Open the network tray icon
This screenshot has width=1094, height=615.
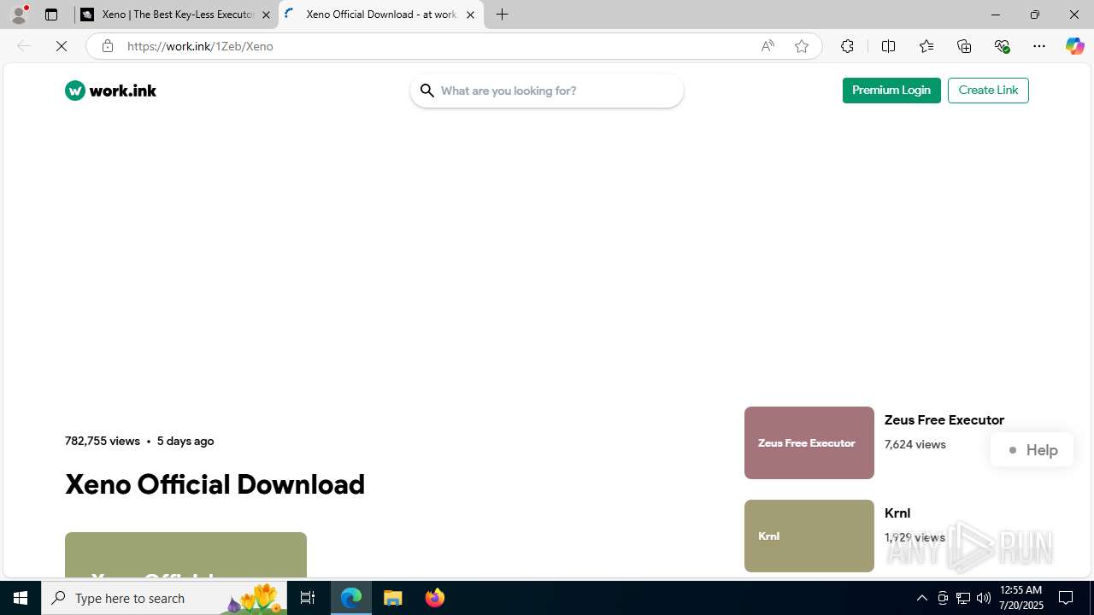click(x=963, y=598)
